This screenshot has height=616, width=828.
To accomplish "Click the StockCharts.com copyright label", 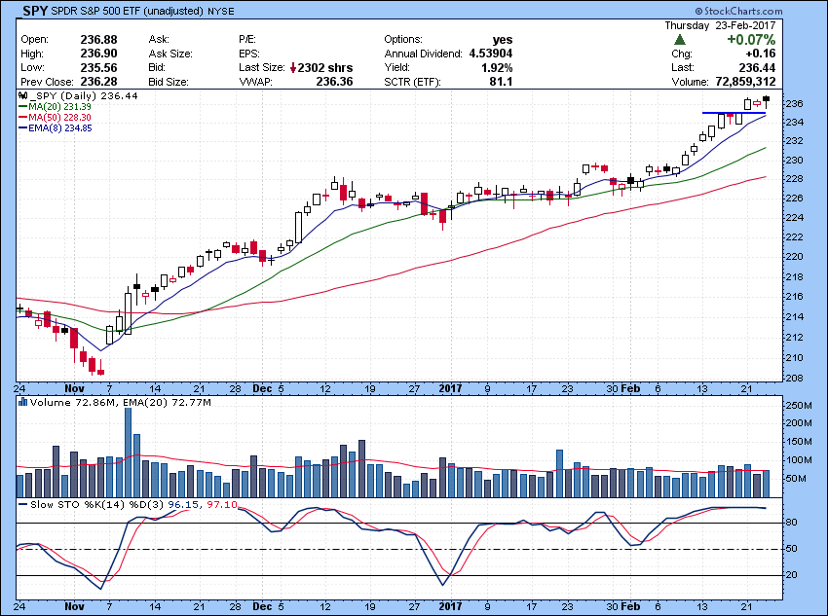I will pyautogui.click(x=738, y=11).
